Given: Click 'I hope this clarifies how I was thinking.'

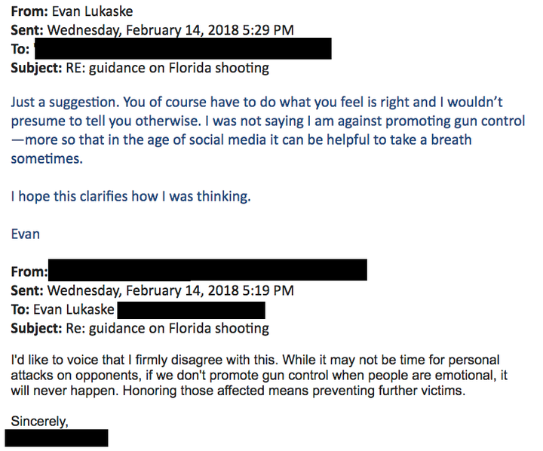Looking at the screenshot, I should [131, 196].
